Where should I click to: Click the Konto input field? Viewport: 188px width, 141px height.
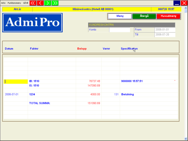pyautogui.click(x=120, y=30)
